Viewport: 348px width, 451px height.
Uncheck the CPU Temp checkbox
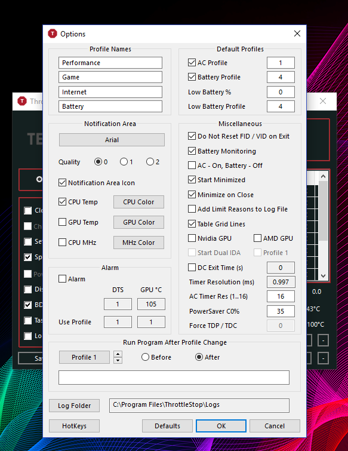click(x=62, y=202)
